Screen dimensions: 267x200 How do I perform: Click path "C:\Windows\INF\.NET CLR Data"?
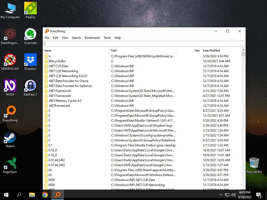coord(133,180)
